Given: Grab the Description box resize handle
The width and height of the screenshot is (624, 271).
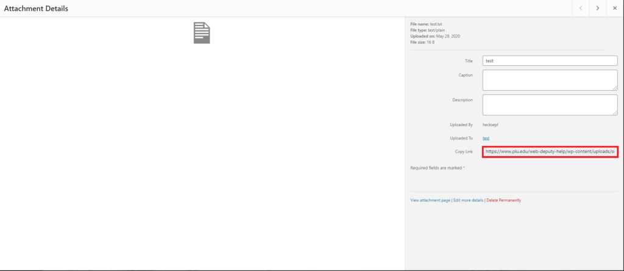Looking at the screenshot, I should (615, 113).
